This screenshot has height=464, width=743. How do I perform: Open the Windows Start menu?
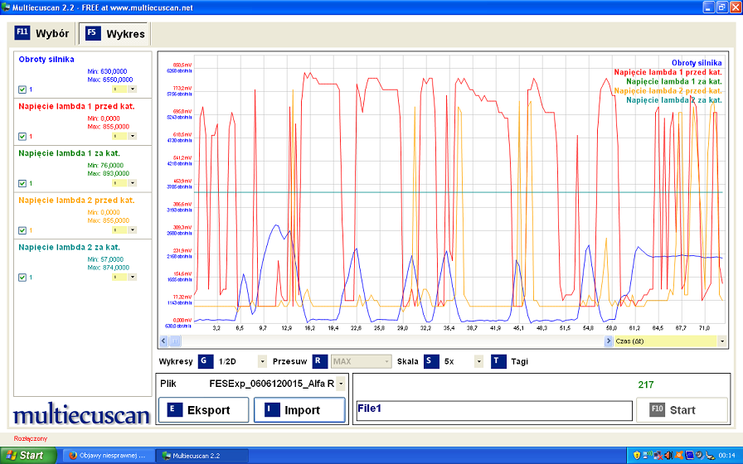(28, 455)
